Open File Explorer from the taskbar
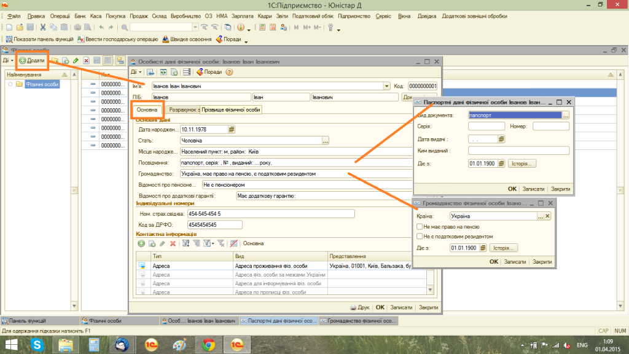Image resolution: width=629 pixels, height=354 pixels. click(x=66, y=345)
